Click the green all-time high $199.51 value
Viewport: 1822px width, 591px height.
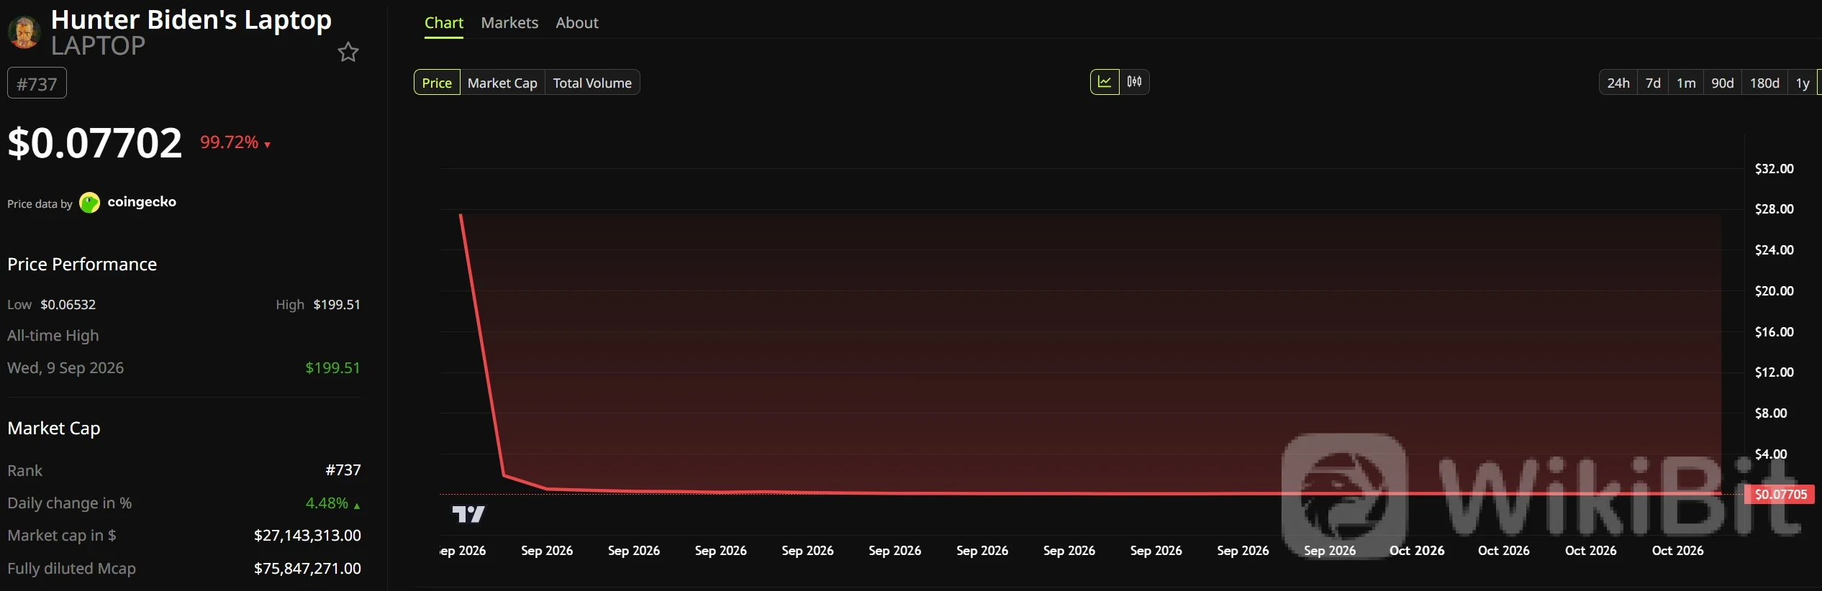(332, 367)
